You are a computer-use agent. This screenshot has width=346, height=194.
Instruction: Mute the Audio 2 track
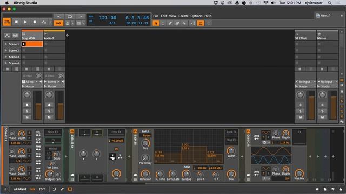point(49,117)
